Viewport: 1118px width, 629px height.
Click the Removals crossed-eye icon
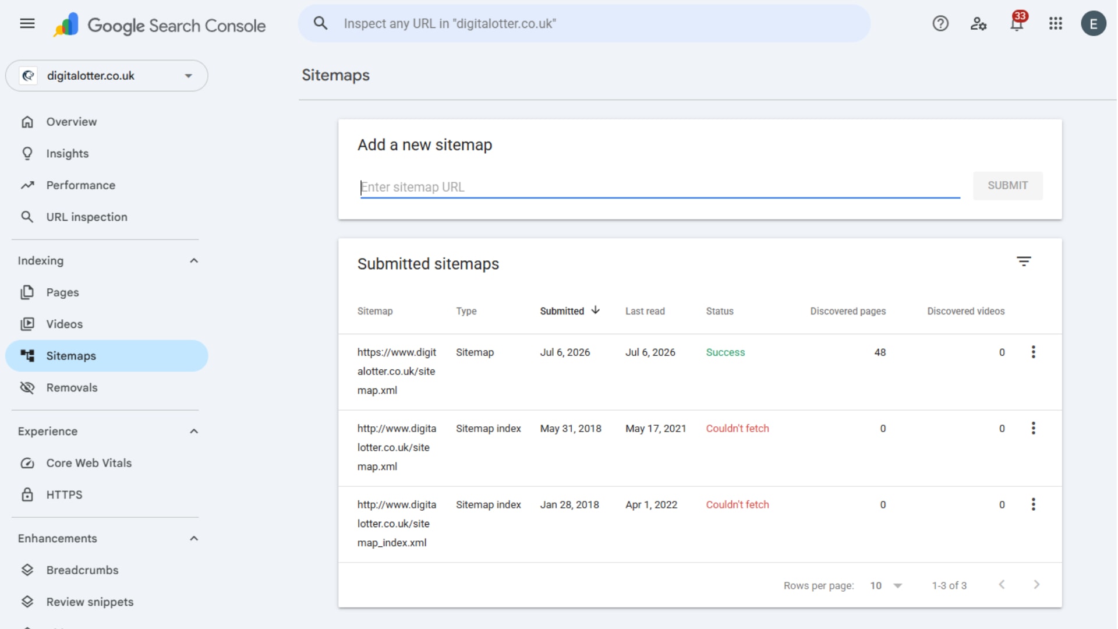point(27,388)
